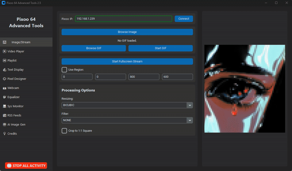Click the Image/Stream sidebar icon
This screenshot has width=292, height=171.
point(4,42)
